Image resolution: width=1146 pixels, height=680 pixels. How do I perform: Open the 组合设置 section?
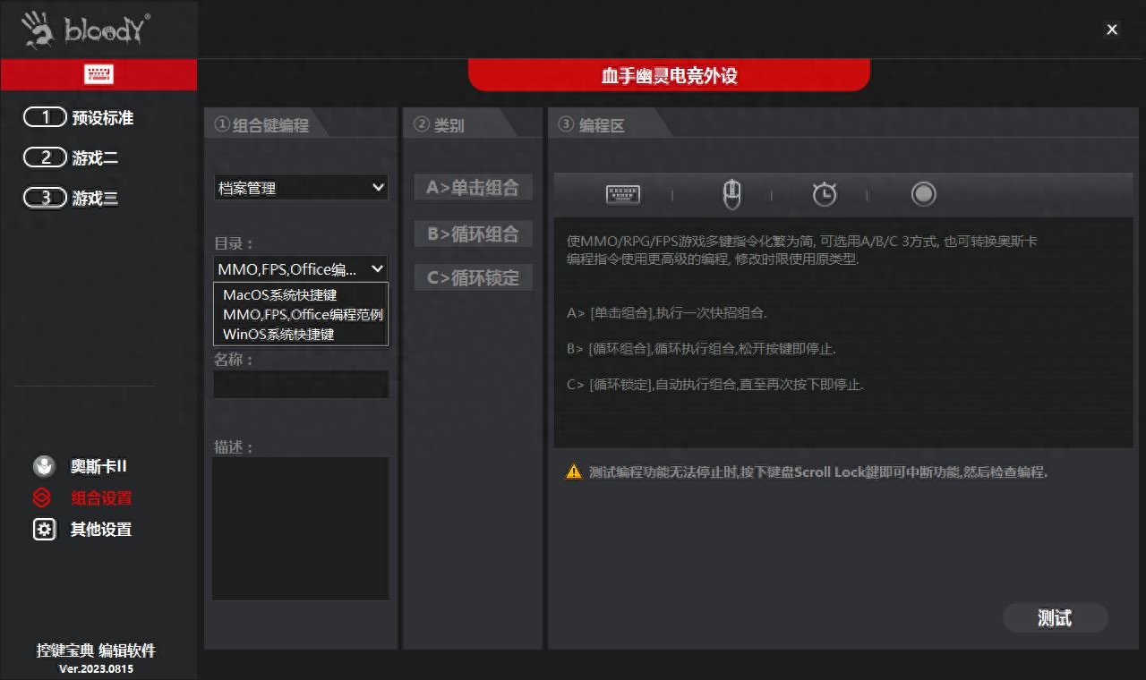101,498
